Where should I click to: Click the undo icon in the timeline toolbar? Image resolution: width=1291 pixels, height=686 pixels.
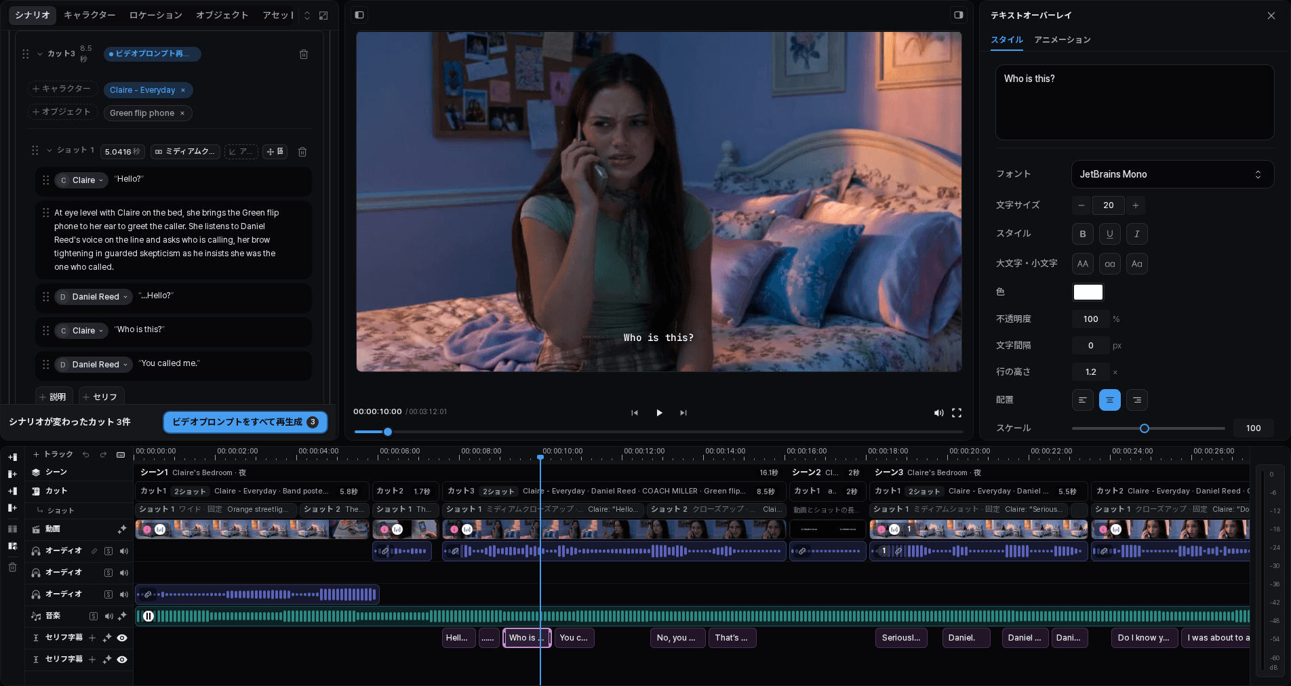pos(86,455)
